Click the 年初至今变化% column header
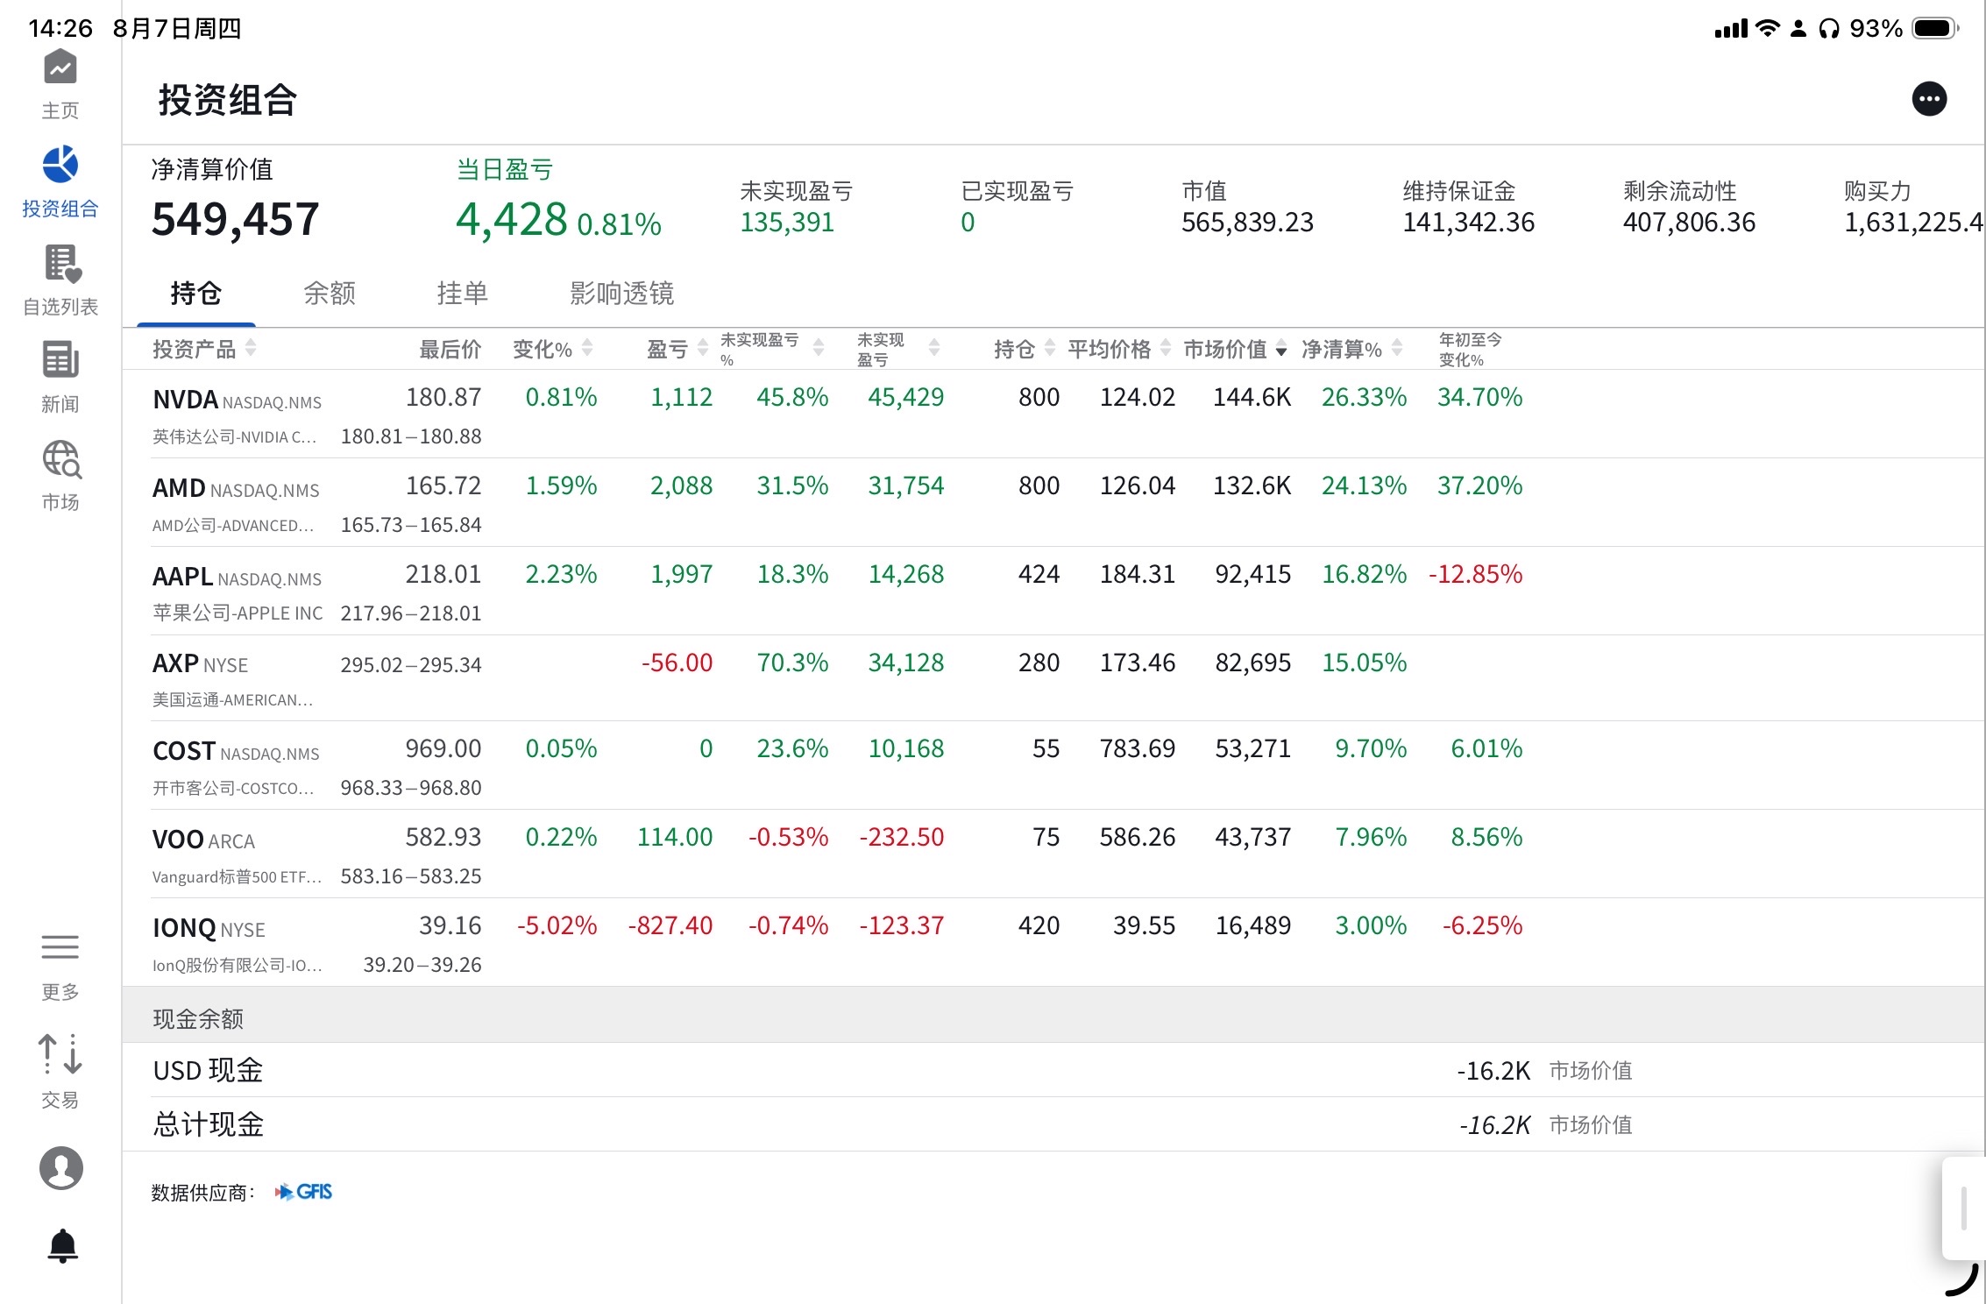The height and width of the screenshot is (1304, 1986). [1471, 349]
